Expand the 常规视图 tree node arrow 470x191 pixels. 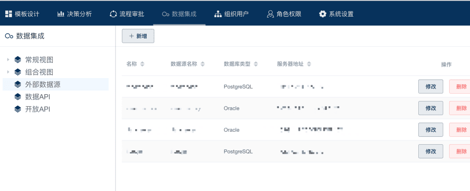(x=8, y=60)
